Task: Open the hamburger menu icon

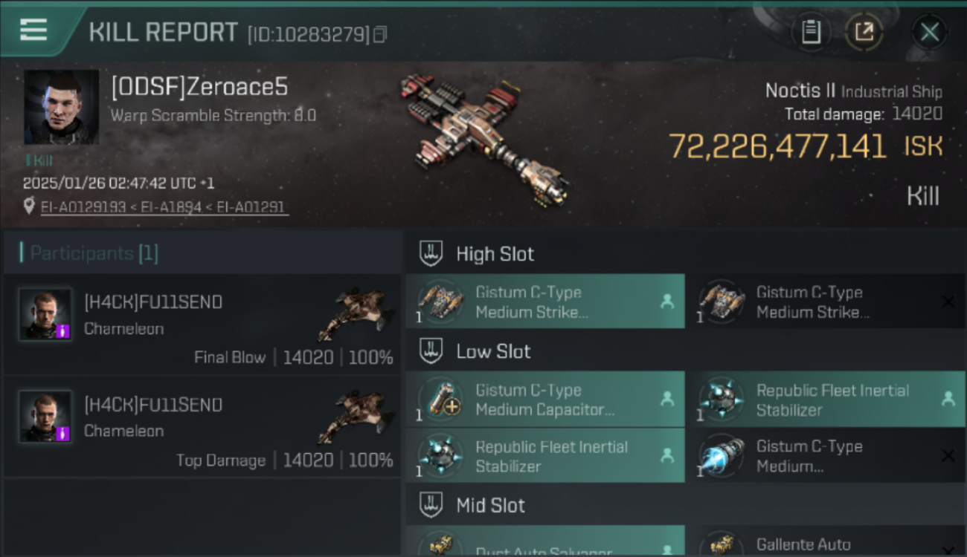Action: [33, 30]
